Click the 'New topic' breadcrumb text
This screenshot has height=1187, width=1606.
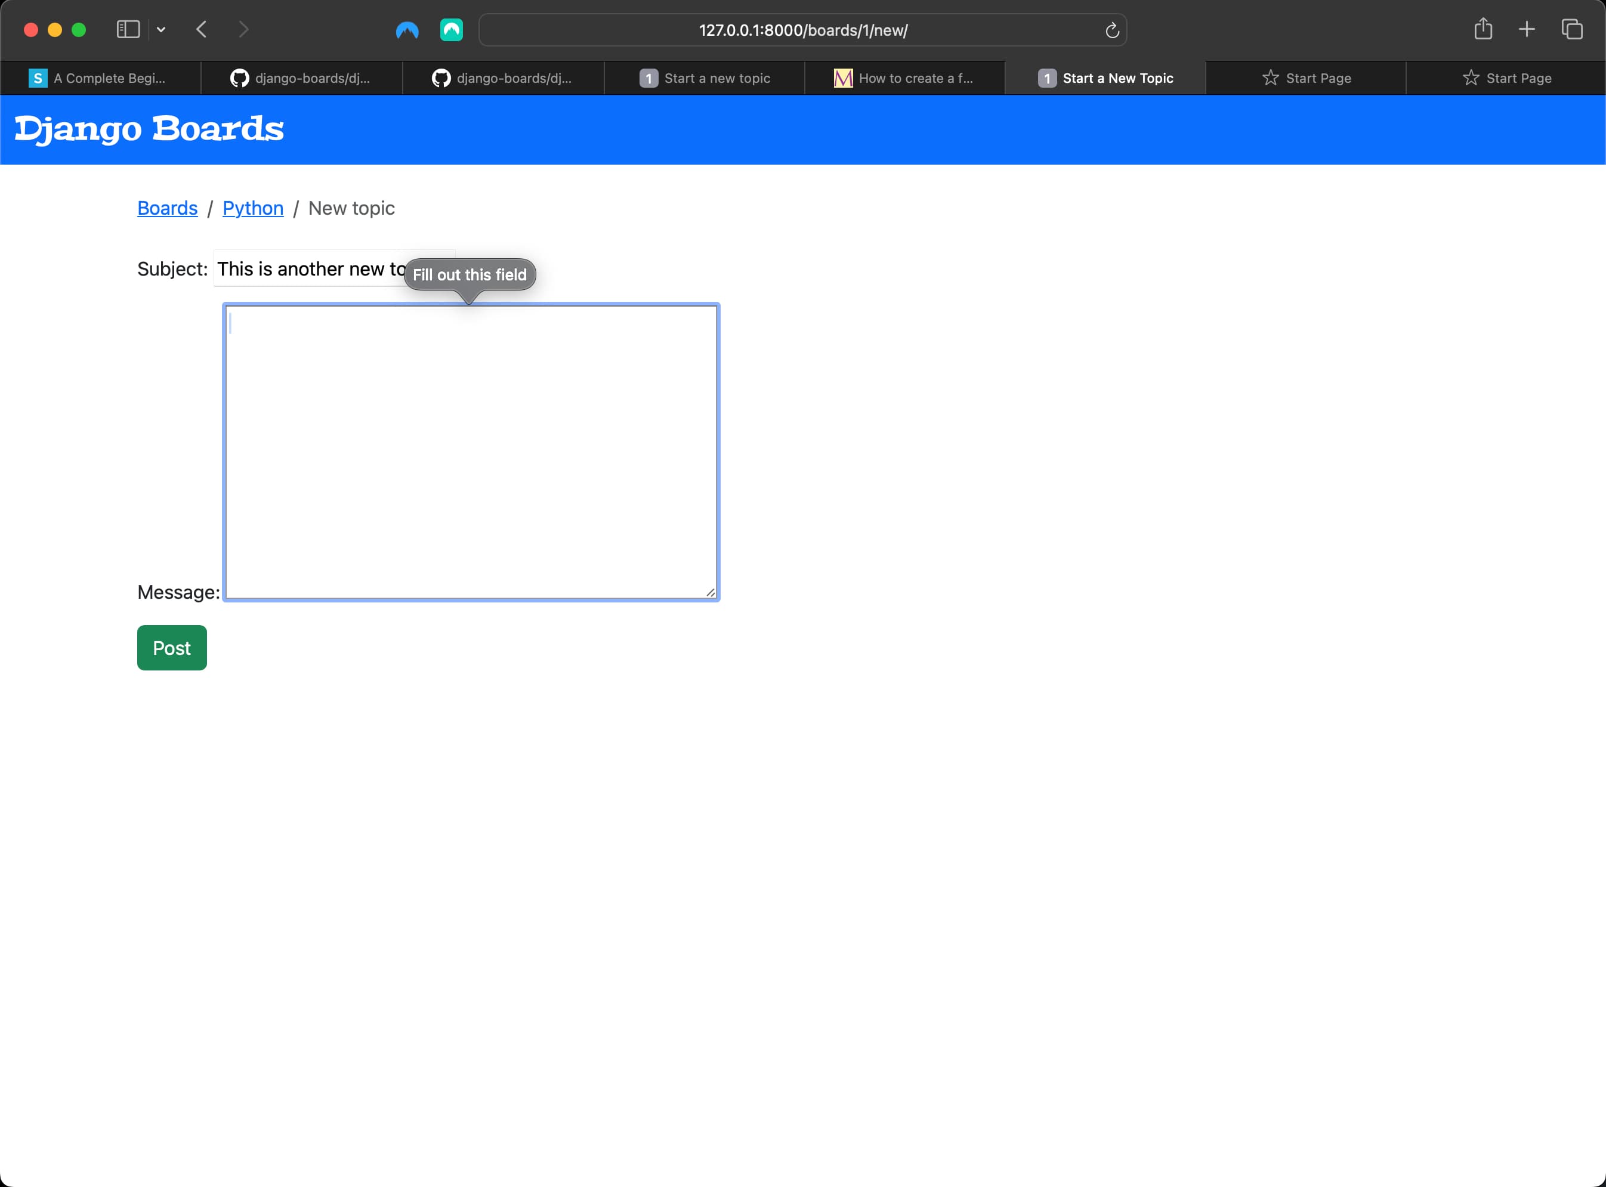(x=351, y=208)
